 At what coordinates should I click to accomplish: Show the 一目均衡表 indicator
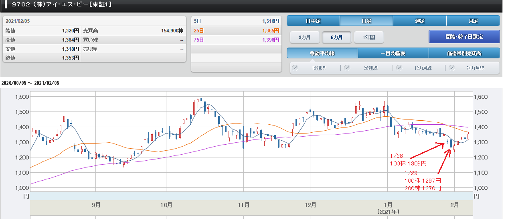coord(393,53)
